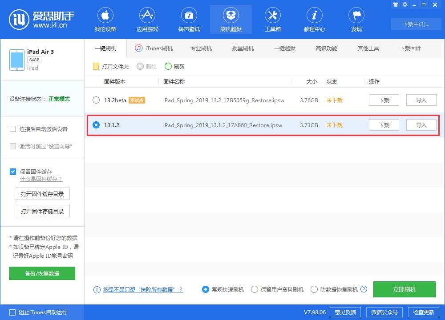Click the iPad Air 3 device thumbnail
Image resolution: width=445 pixels, height=320 pixels.
pyautogui.click(x=16, y=60)
